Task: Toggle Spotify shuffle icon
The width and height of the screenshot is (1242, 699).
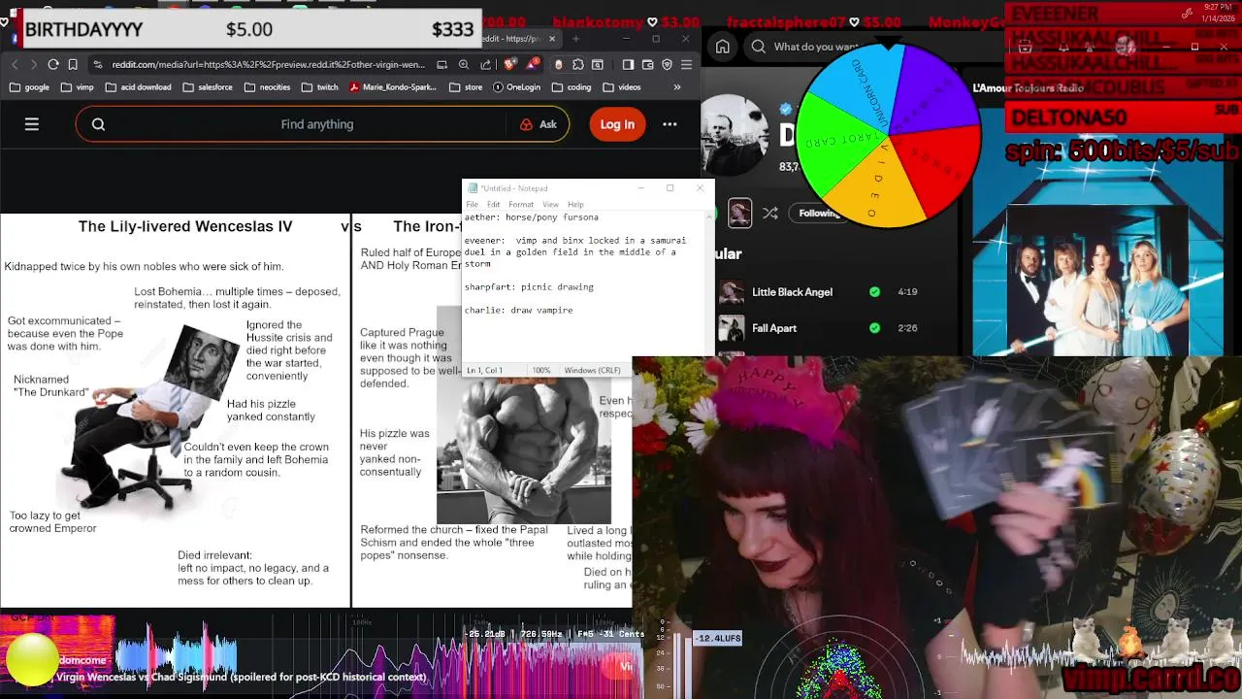Action: click(x=770, y=213)
